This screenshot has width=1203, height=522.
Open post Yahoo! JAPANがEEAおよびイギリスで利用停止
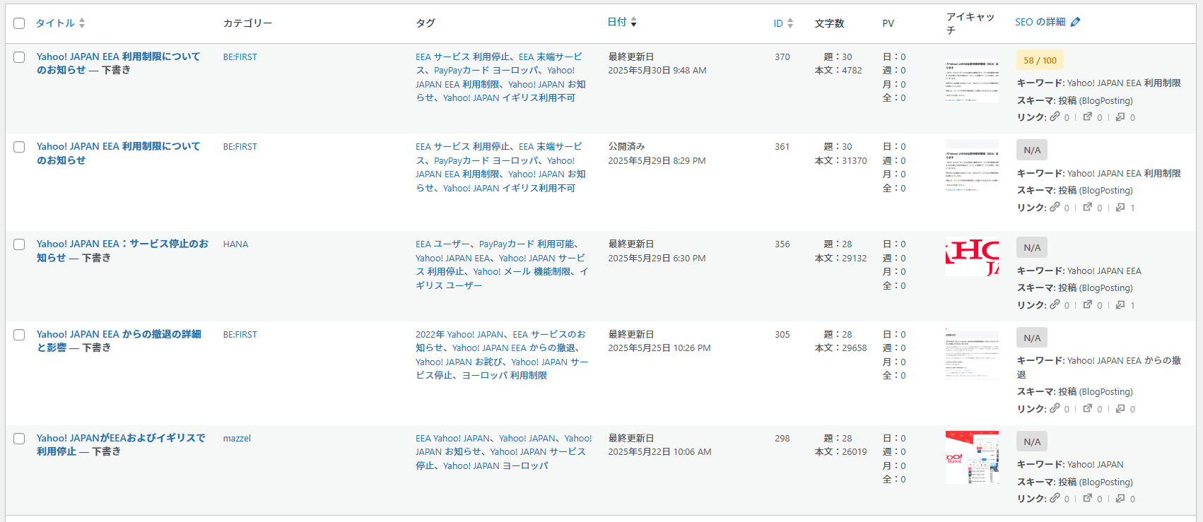[121, 444]
